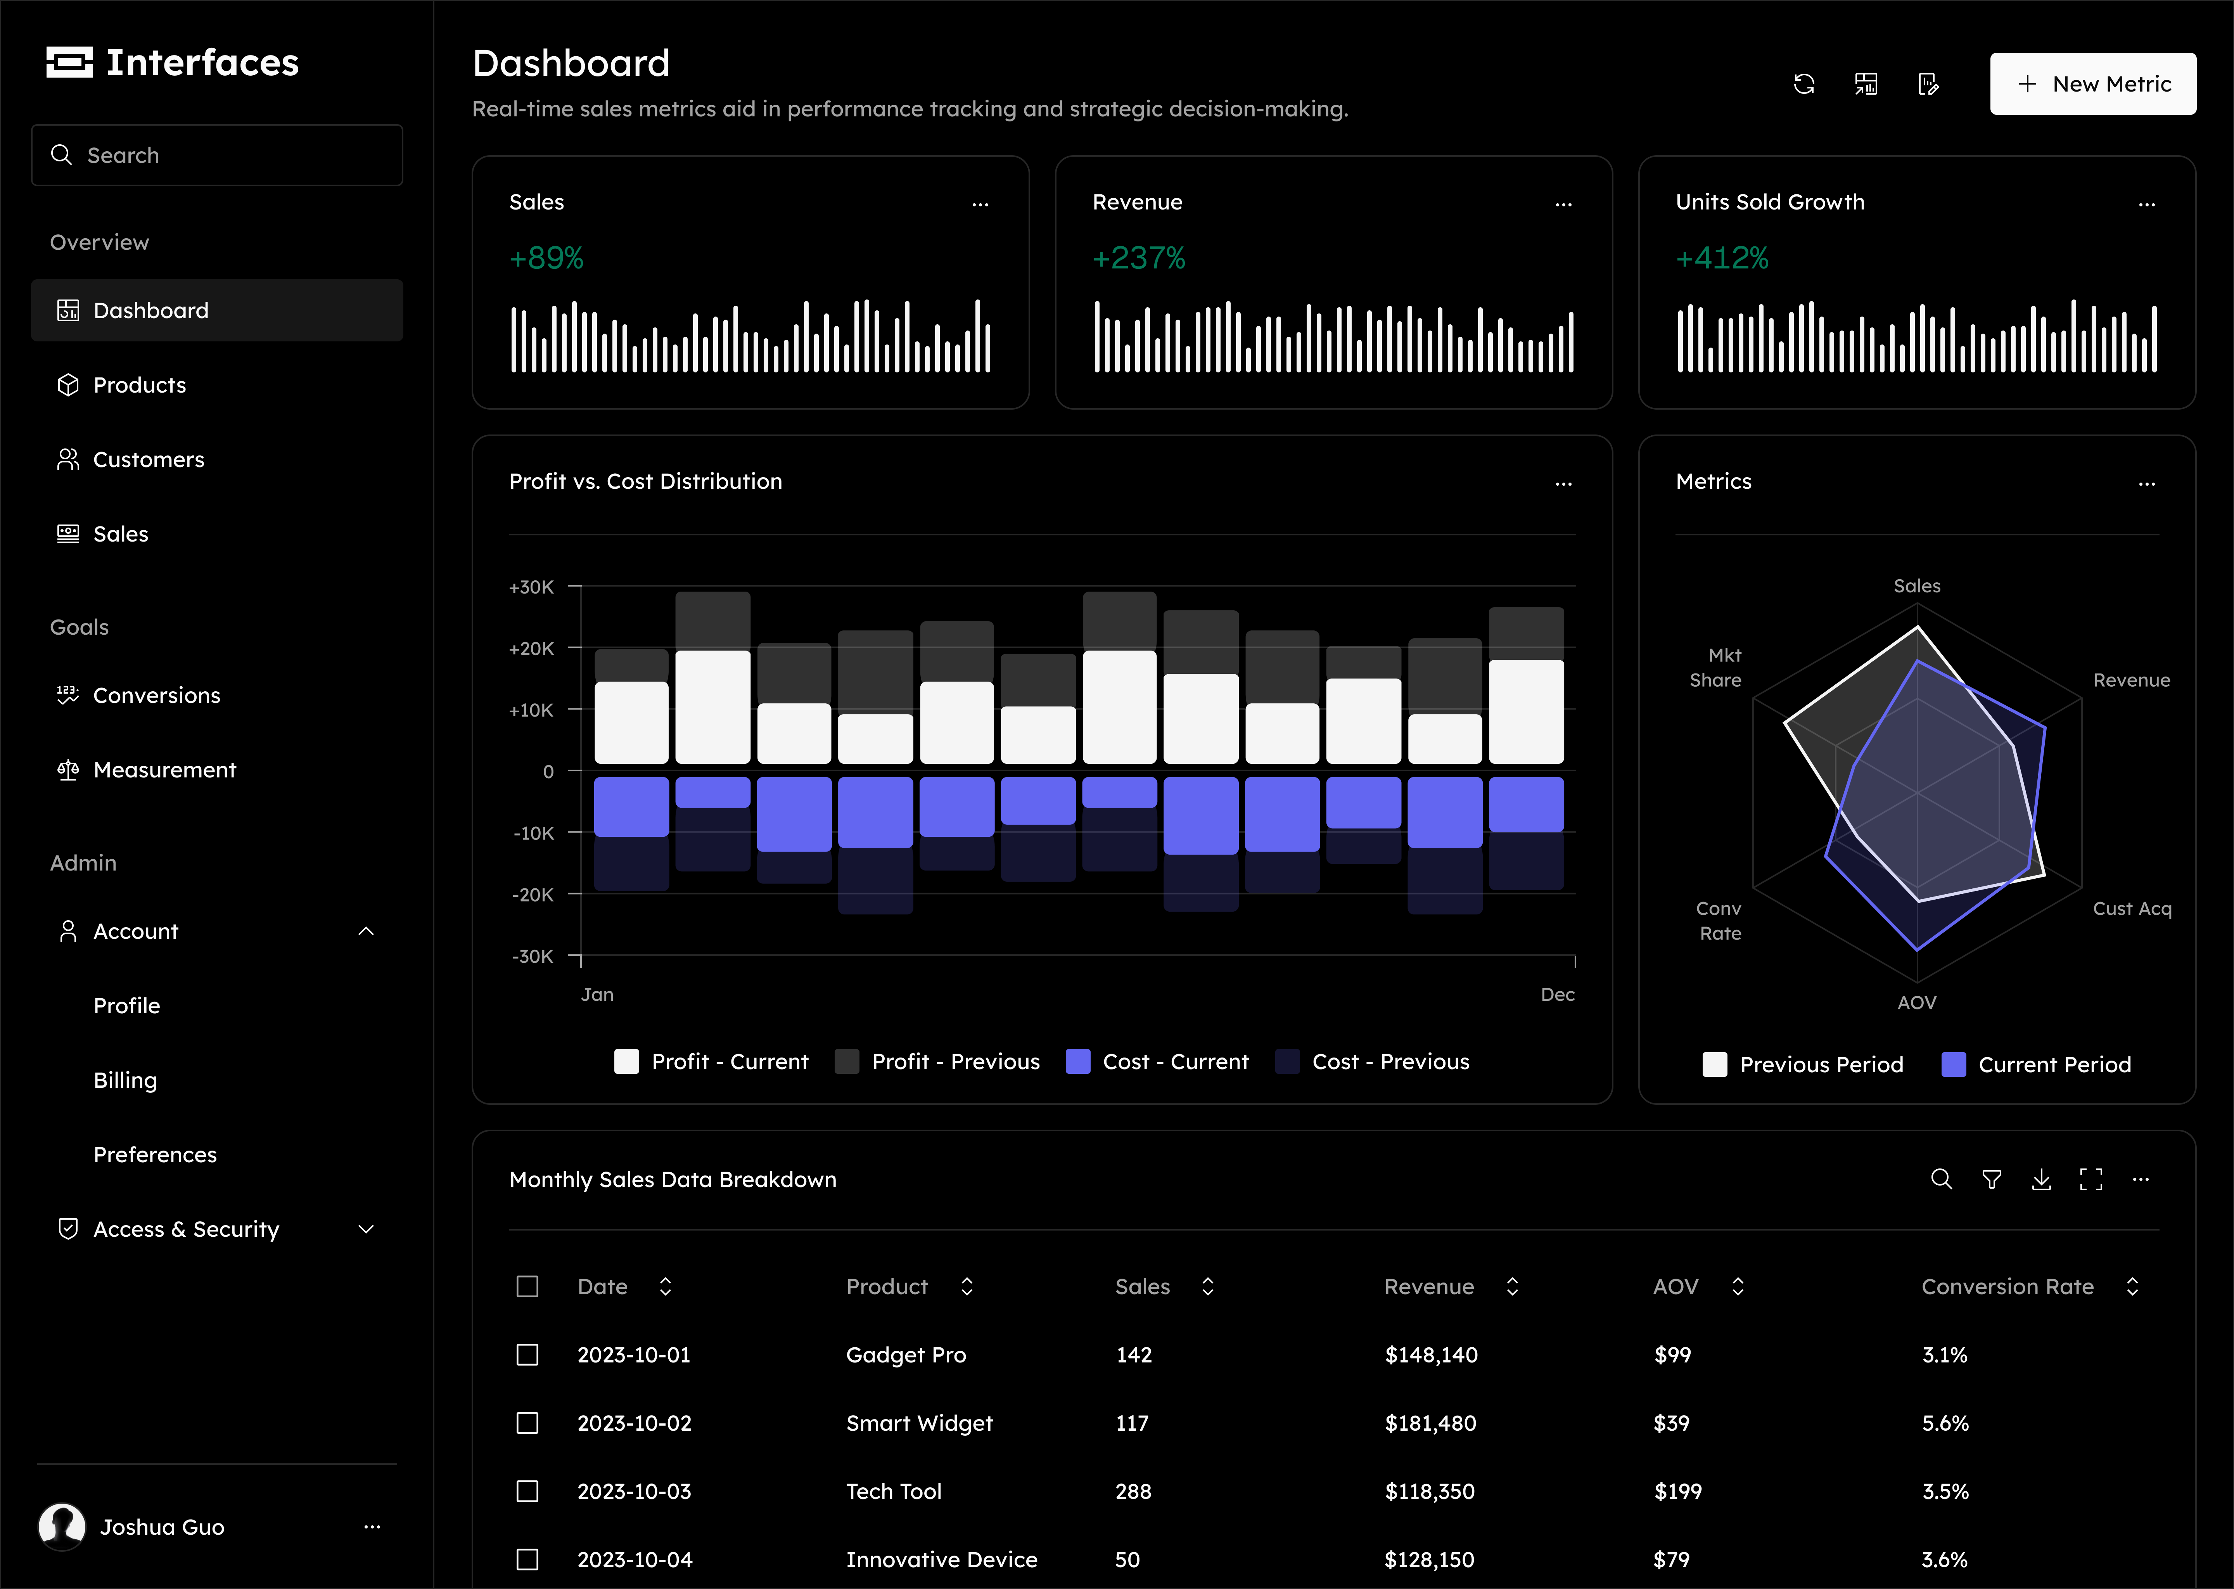Select the 2023-10-01 Gadget Pro row checkbox
Image resolution: width=2234 pixels, height=1589 pixels.
click(x=527, y=1354)
